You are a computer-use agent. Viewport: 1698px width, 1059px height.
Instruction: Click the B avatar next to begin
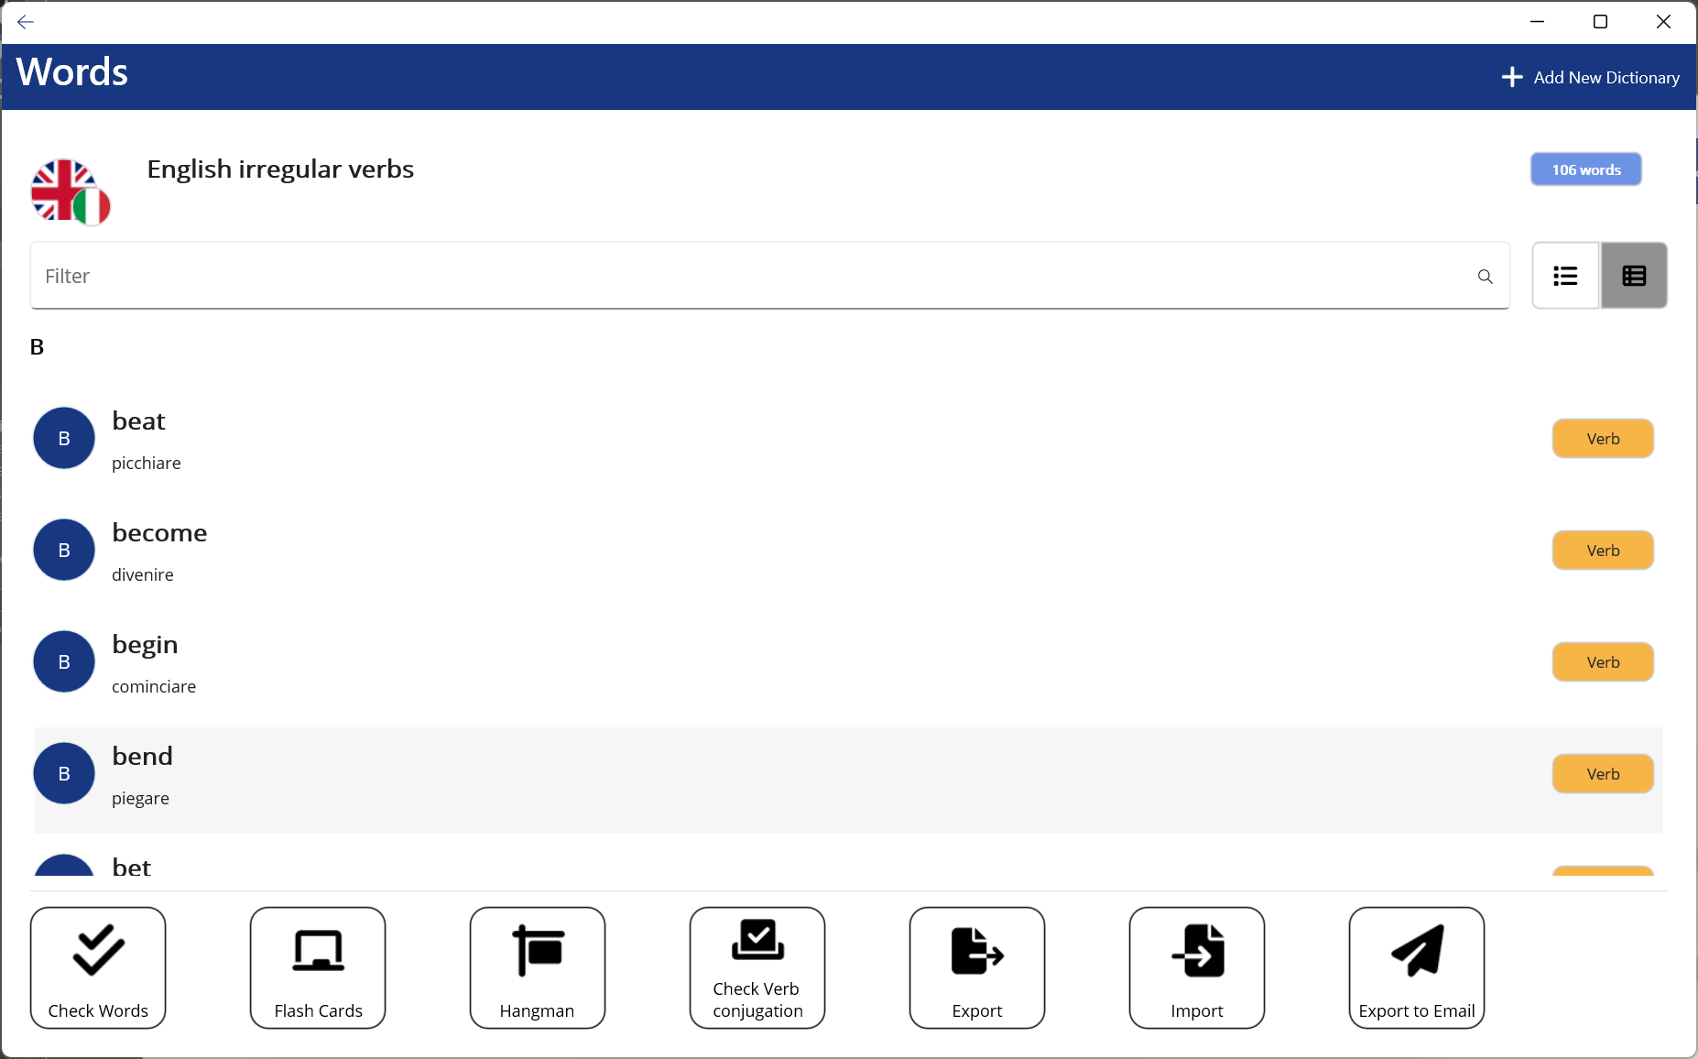click(64, 661)
